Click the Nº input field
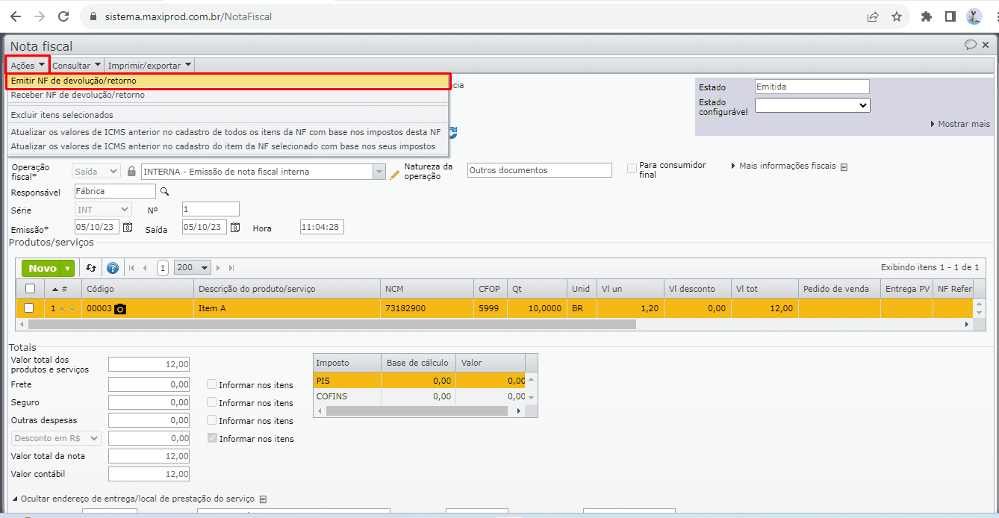The width and height of the screenshot is (999, 518). (x=211, y=210)
